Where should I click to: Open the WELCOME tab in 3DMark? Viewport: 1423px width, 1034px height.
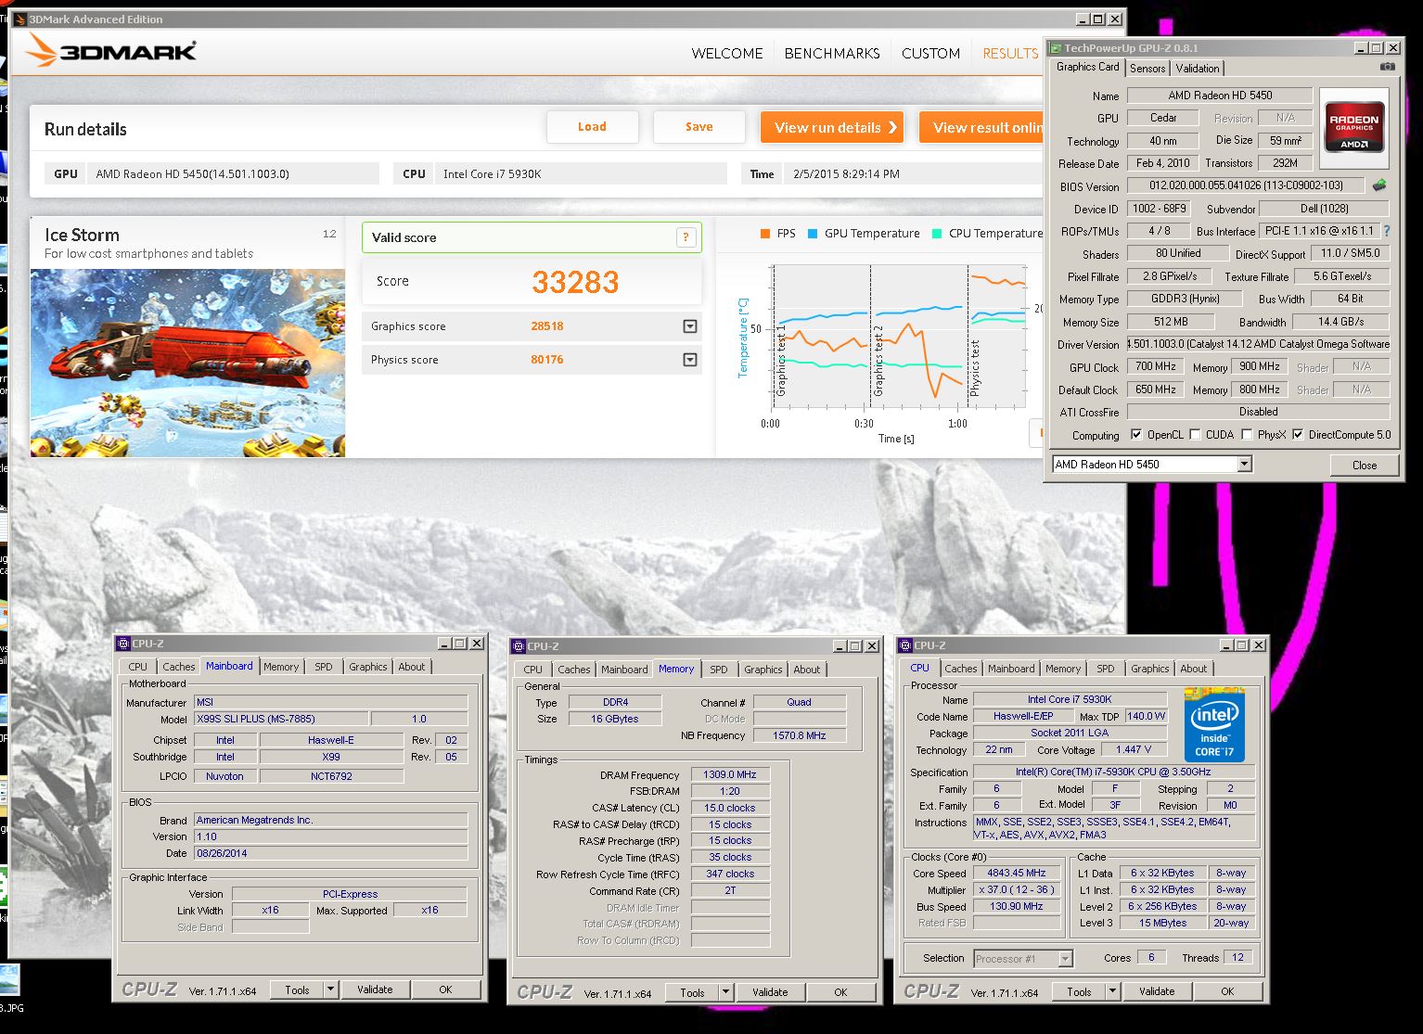coord(727,54)
